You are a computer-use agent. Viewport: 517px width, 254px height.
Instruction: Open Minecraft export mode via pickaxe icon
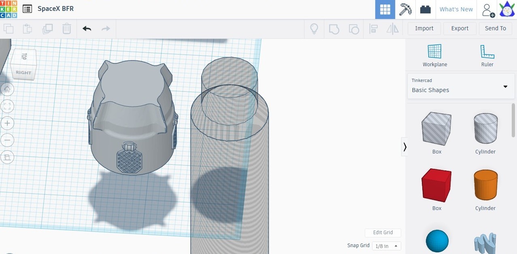point(405,9)
